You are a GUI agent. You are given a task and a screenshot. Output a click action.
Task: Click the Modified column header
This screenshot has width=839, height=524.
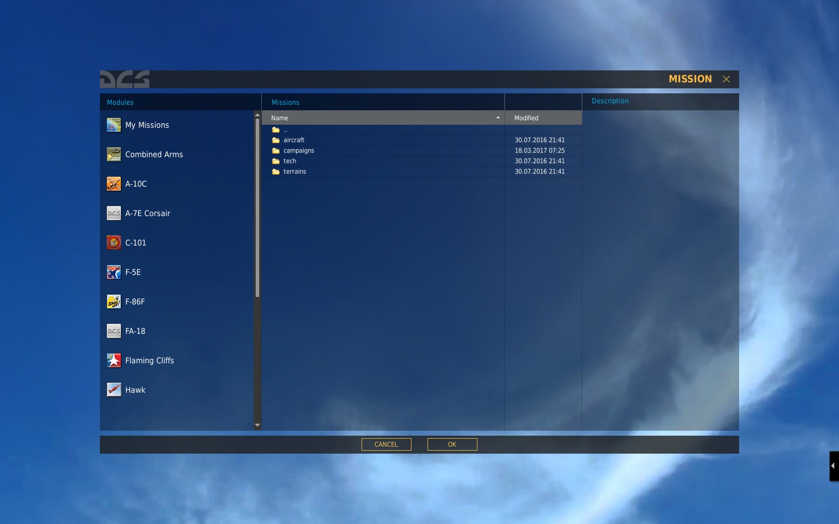click(543, 118)
